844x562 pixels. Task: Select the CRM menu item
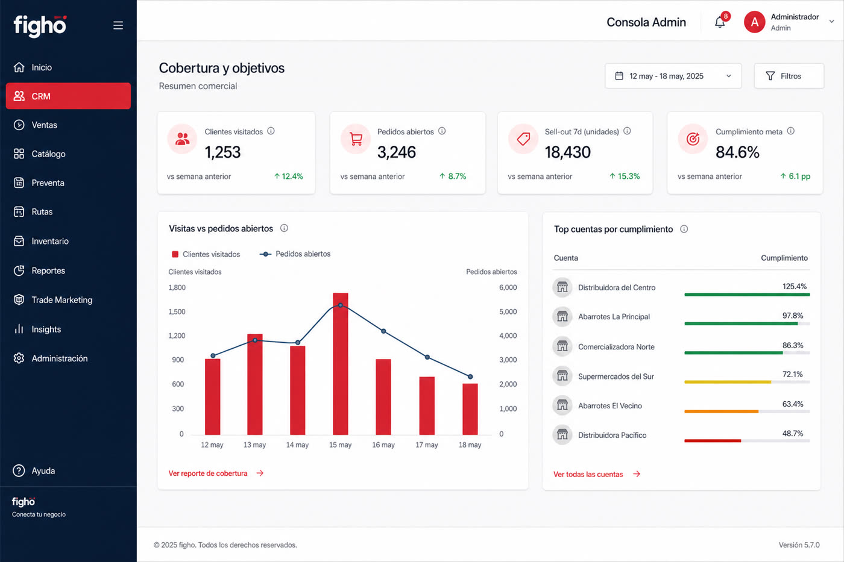(x=68, y=96)
